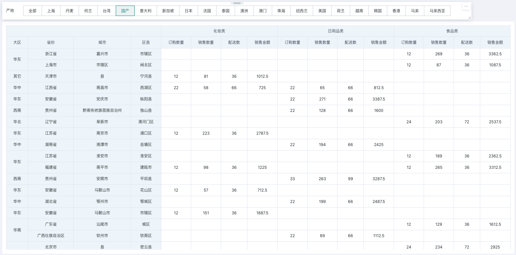The width and height of the screenshot is (516, 255).
Task: Pick 韩国 from the origin filter
Action: click(x=378, y=11)
